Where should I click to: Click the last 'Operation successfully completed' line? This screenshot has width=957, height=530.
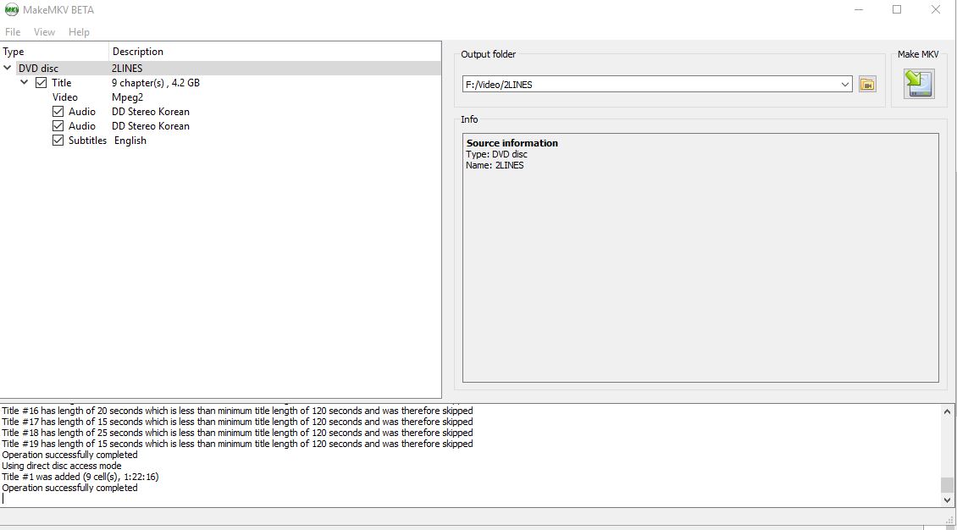pos(69,488)
